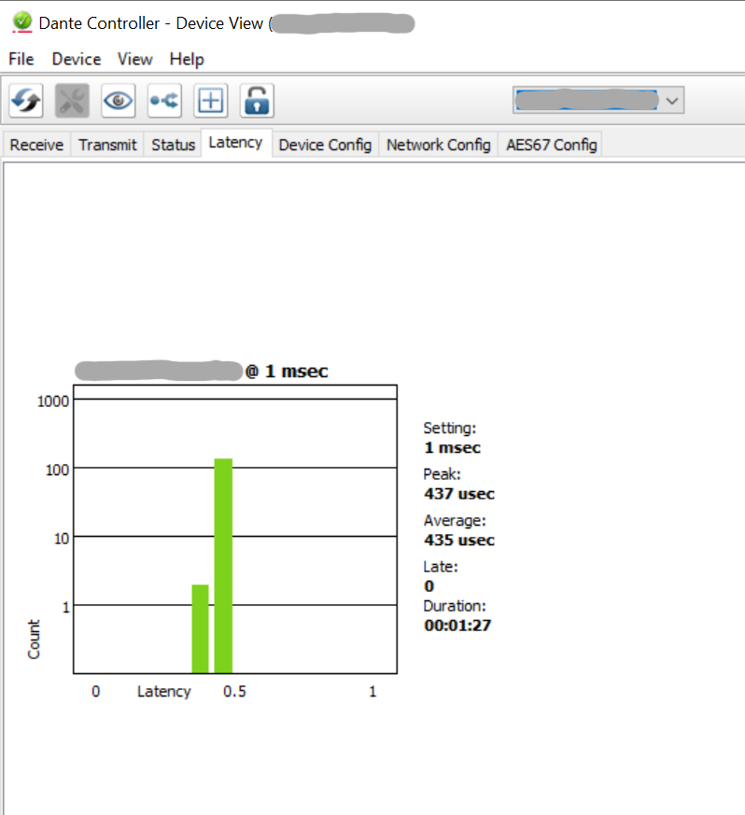Click the Peak value '437 usec'
The height and width of the screenshot is (815, 745).
coord(459,493)
